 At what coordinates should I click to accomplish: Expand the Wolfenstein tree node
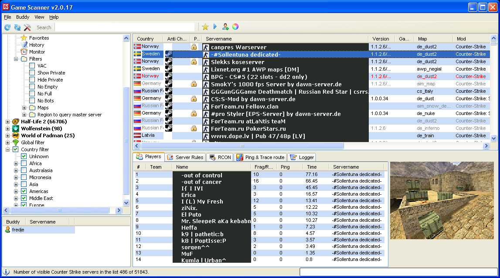tap(8, 129)
